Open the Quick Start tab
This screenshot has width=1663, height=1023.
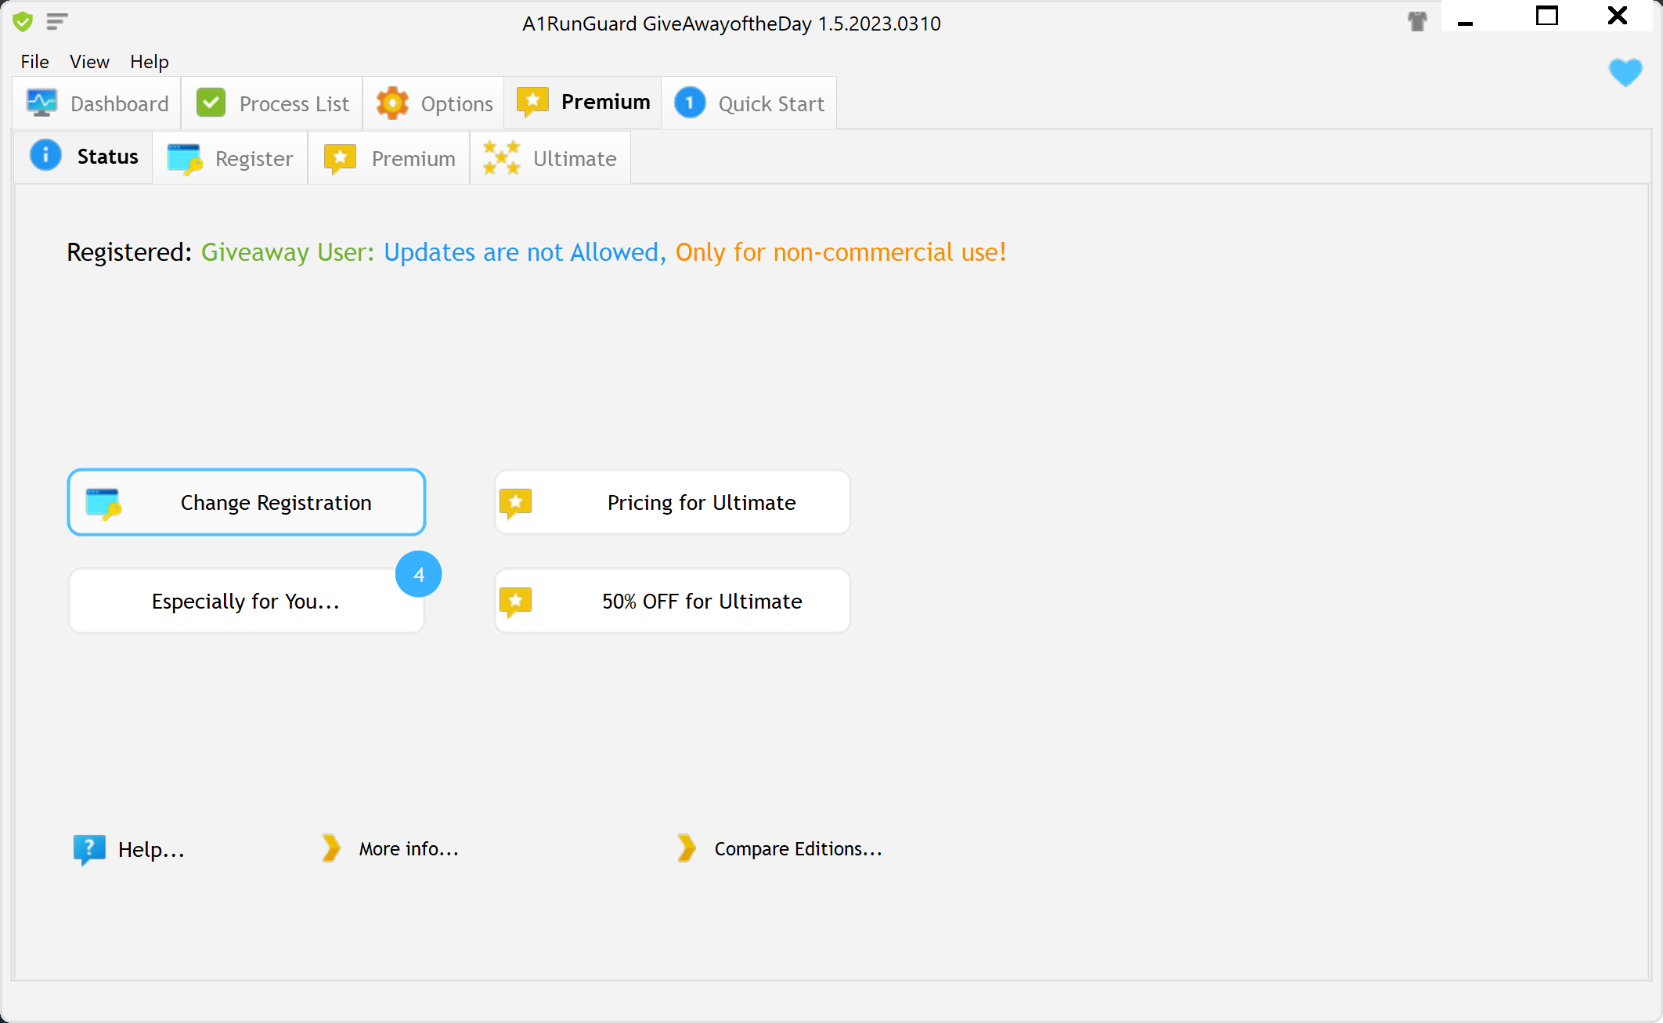tap(749, 103)
